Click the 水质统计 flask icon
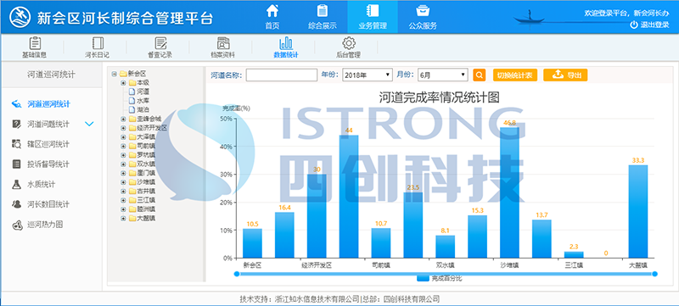This screenshot has width=679, height=306. point(16,184)
